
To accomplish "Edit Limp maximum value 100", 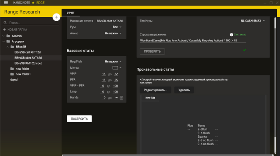I will click(115, 92).
